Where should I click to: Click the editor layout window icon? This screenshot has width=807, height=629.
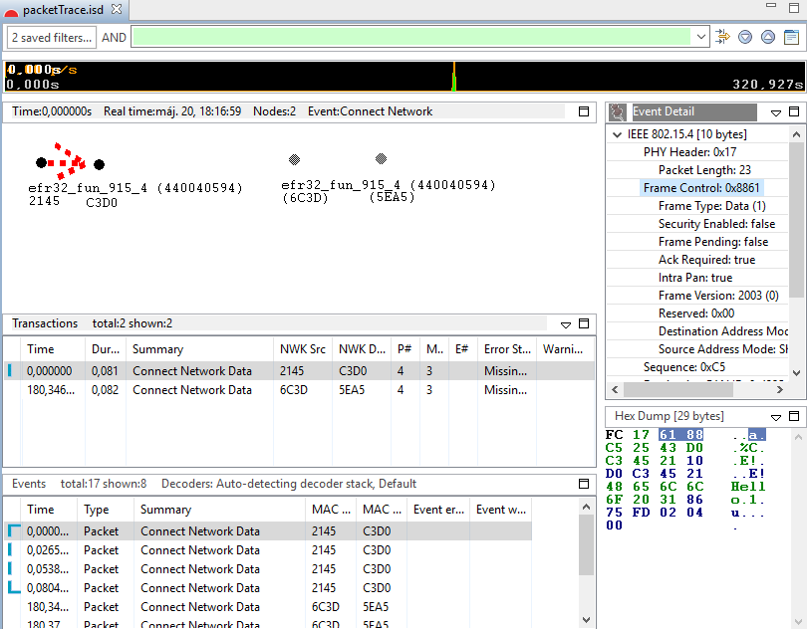791,37
